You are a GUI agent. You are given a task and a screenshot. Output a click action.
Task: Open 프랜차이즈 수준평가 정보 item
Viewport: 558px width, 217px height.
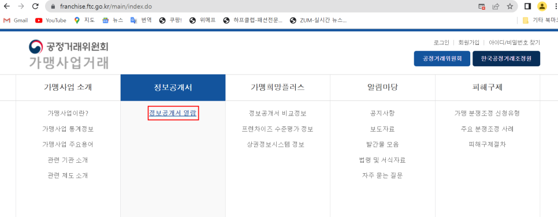(x=278, y=129)
